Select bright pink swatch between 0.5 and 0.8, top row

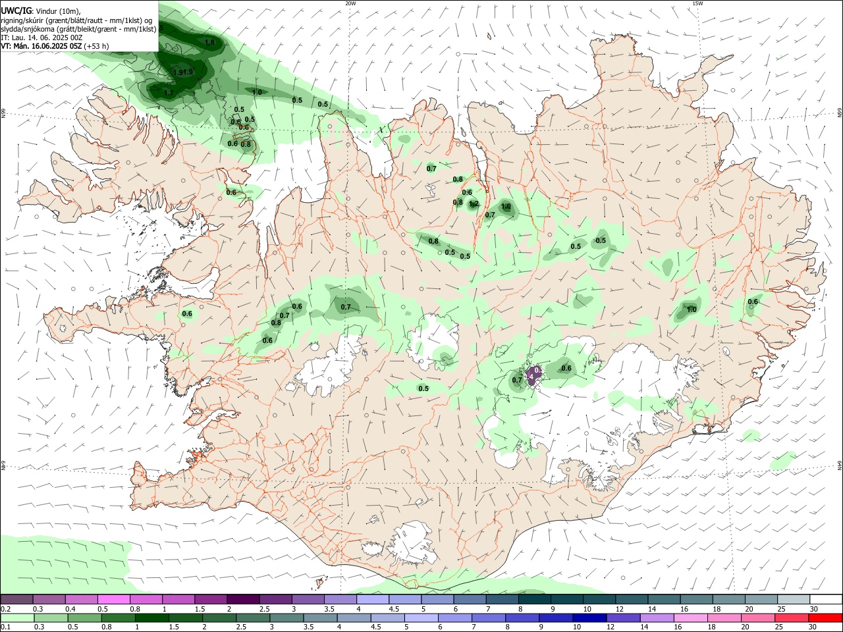(x=115, y=599)
